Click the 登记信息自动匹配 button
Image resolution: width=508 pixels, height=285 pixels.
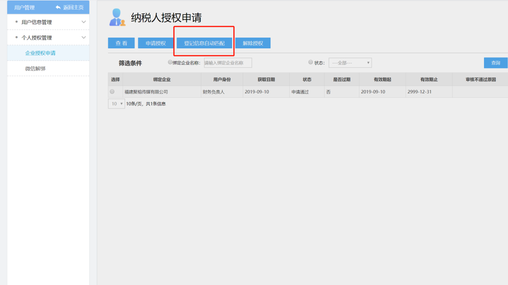tap(204, 43)
